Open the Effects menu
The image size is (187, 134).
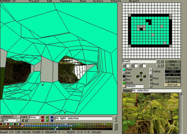[x=116, y=1]
